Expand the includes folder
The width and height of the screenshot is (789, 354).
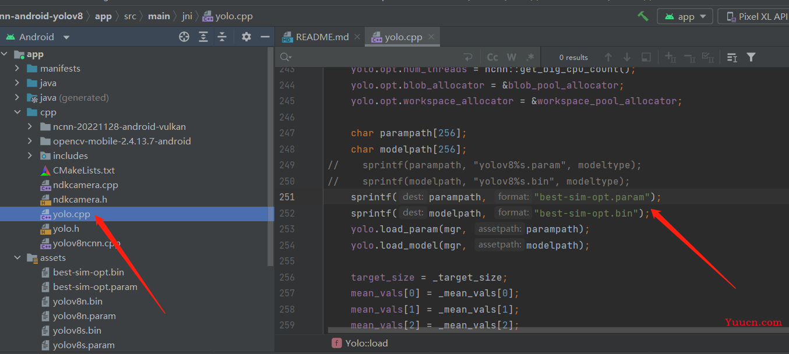[x=30, y=155]
